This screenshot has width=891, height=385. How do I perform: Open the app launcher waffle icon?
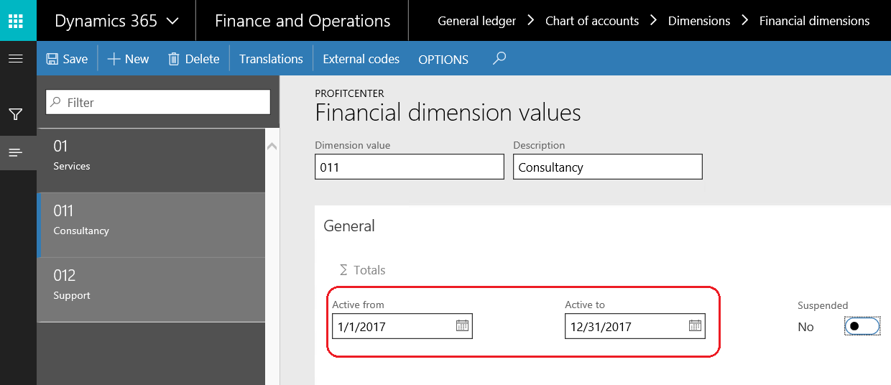tap(16, 20)
